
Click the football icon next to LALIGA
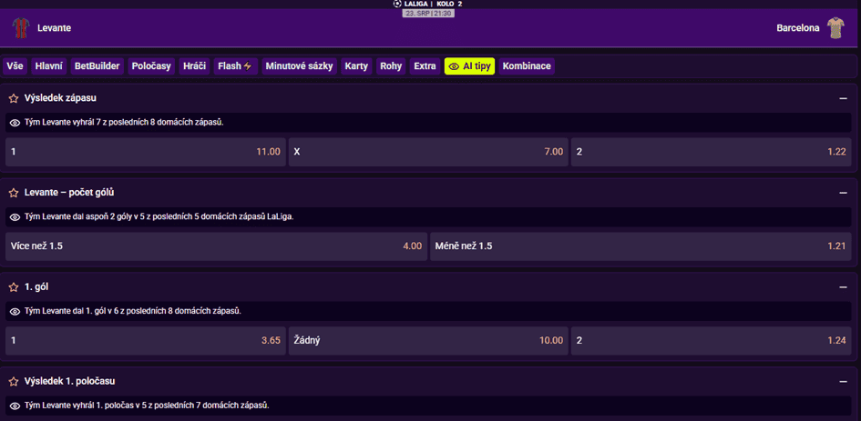pyautogui.click(x=397, y=4)
